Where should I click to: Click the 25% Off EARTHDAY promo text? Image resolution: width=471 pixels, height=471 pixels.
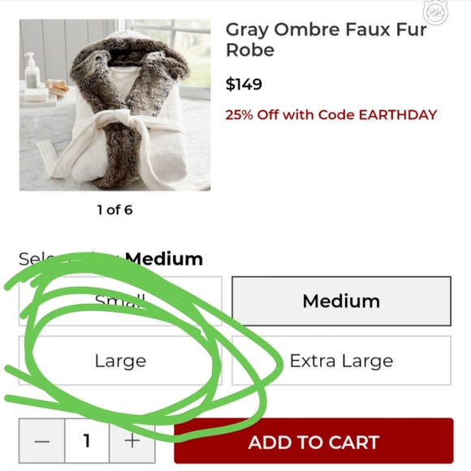(331, 115)
